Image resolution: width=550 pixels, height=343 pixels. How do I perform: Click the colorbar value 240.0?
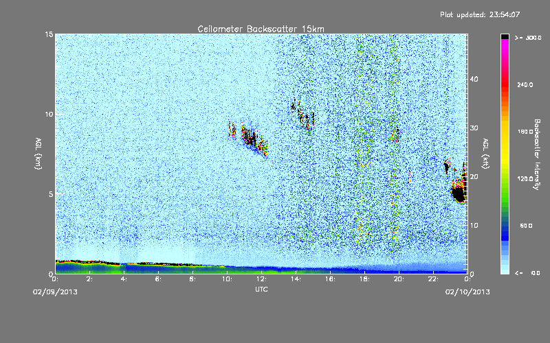[525, 85]
